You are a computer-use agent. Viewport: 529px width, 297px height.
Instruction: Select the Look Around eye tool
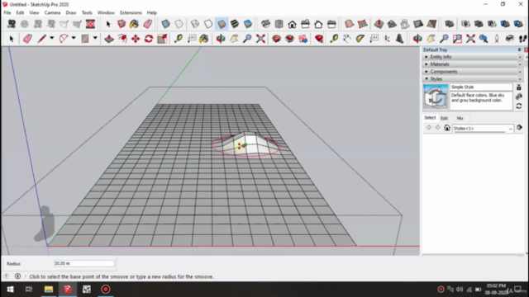(510, 39)
